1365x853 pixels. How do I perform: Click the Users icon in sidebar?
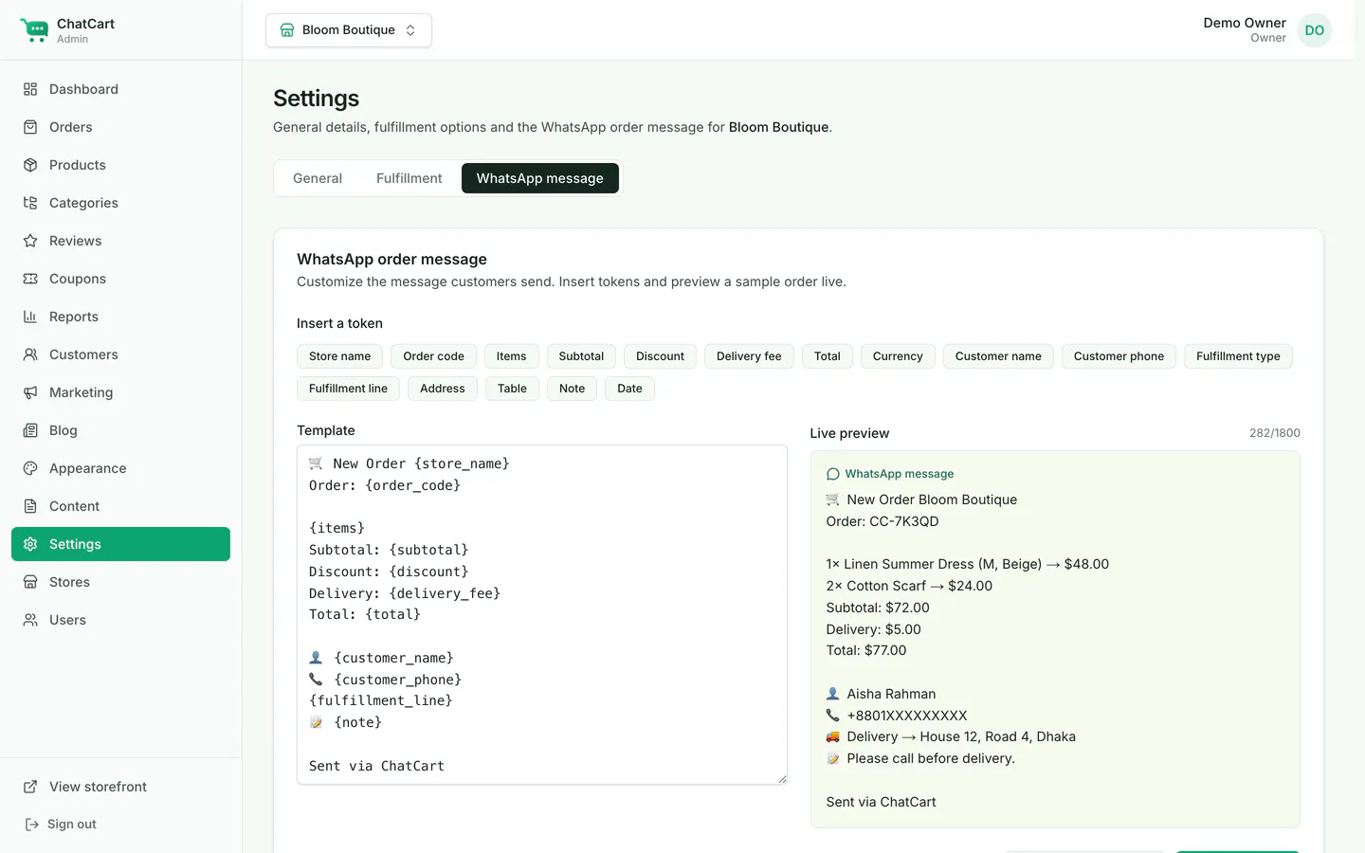30,620
